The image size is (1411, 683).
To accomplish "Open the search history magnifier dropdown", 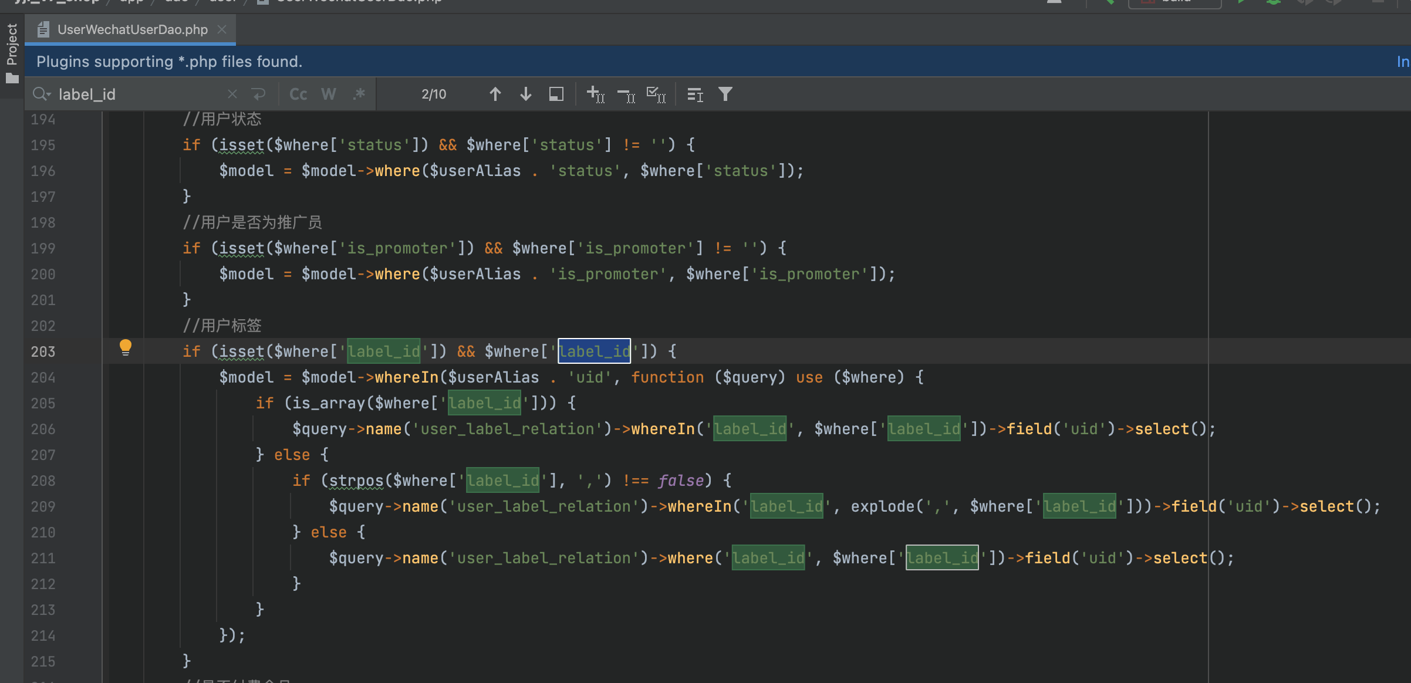I will [42, 94].
